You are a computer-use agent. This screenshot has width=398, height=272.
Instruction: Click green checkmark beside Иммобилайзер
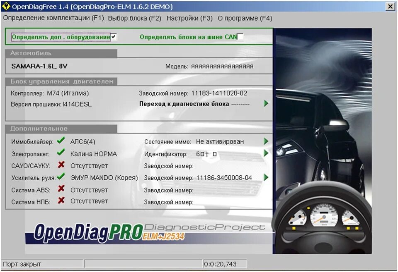pos(61,140)
